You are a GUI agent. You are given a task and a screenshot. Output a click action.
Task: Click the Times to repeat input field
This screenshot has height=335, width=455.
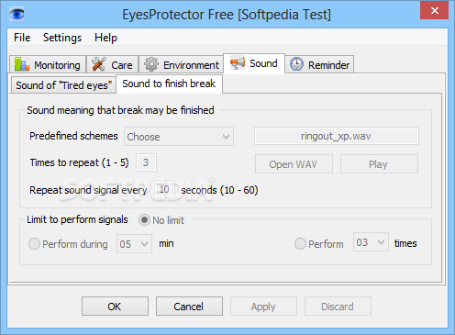coord(146,162)
